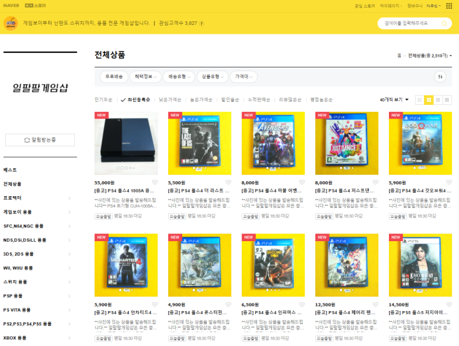Like the 6,500원 Infamous item
459x346 pixels.
(302, 305)
